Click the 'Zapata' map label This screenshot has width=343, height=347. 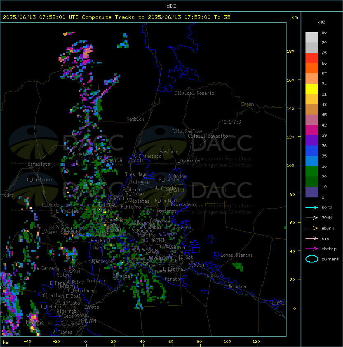(x=92, y=307)
